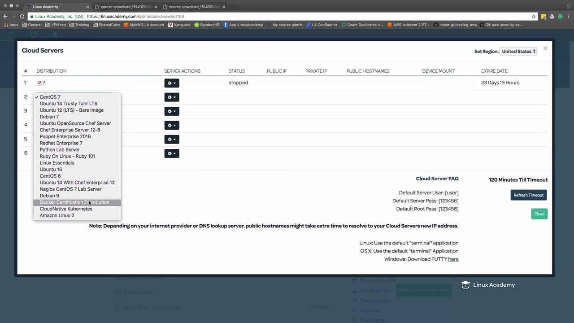574x323 pixels.
Task: Open Git-aws-security GitHub bookmark
Action: (x=501, y=25)
